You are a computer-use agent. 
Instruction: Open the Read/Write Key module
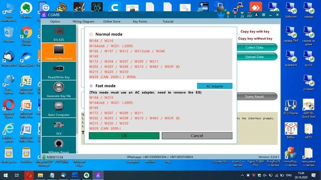pos(59,71)
